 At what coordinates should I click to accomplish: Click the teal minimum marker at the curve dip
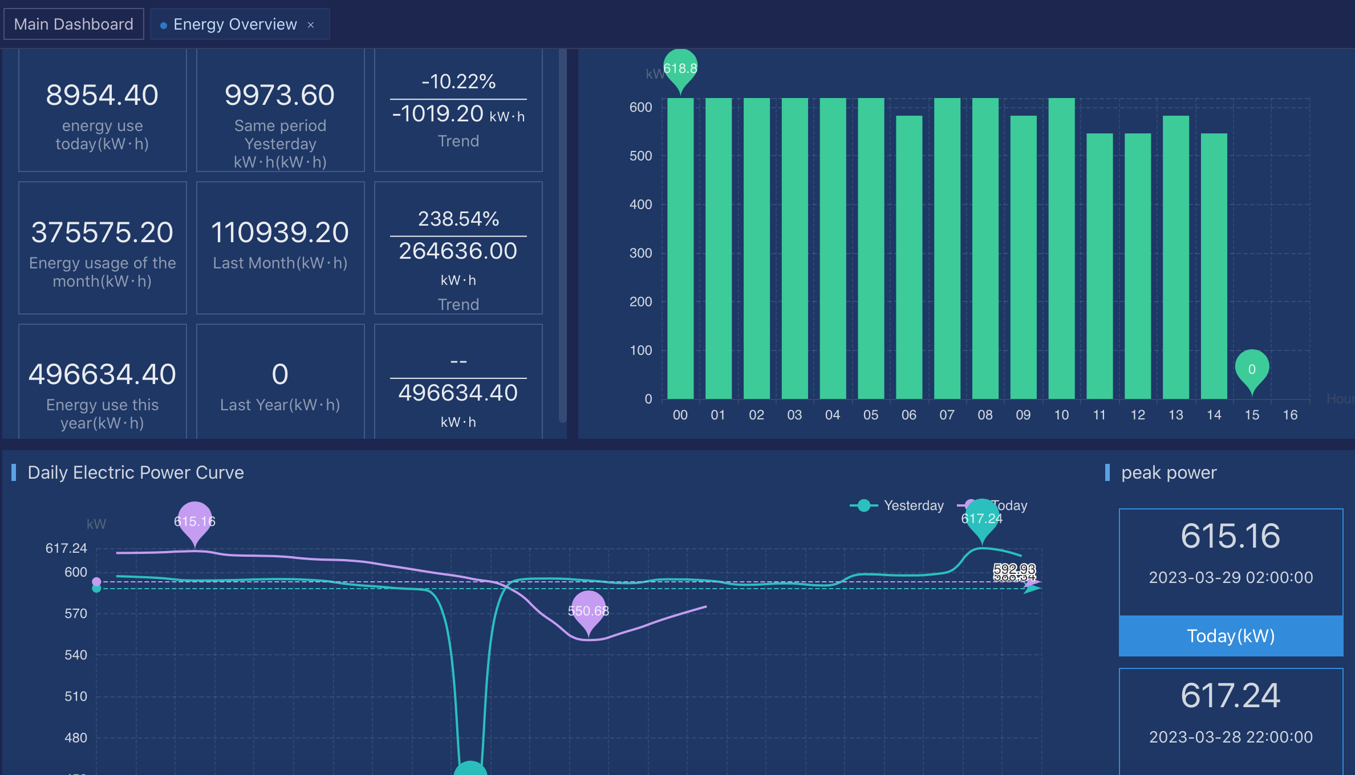470,768
